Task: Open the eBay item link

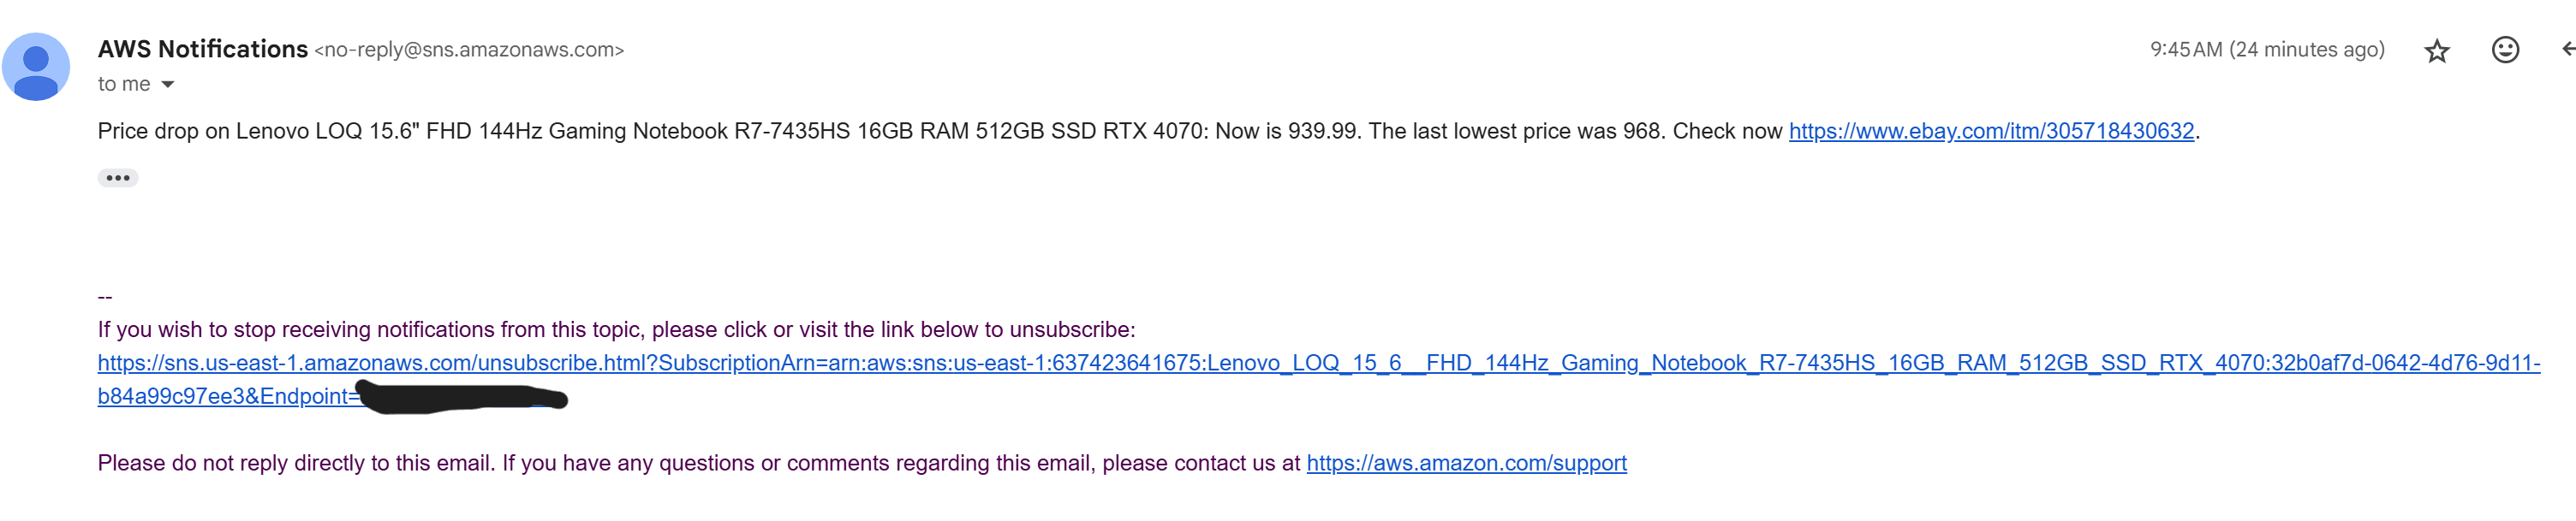Action: 1990,131
